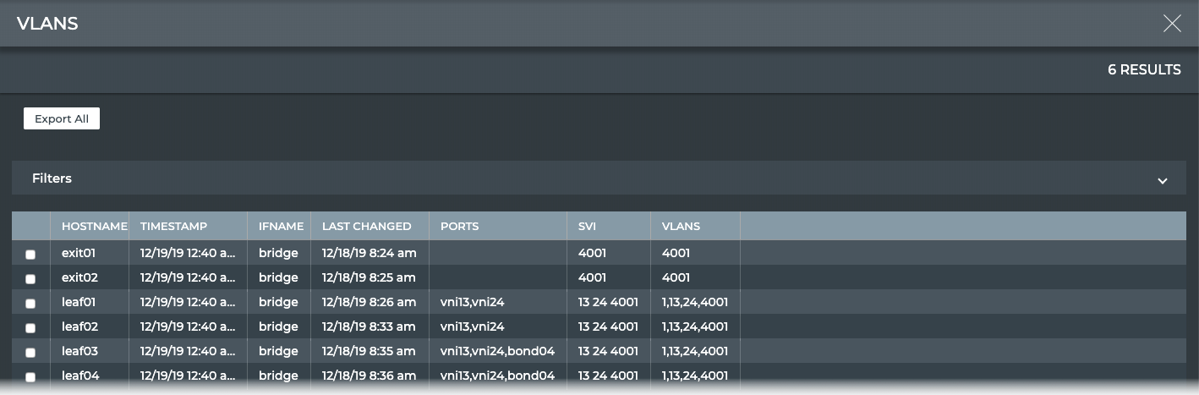The width and height of the screenshot is (1199, 395).
Task: Sort table by SVI column header
Action: click(587, 227)
